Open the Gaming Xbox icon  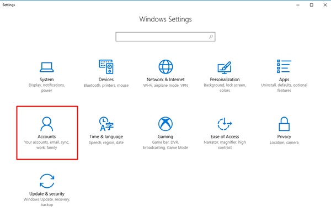[x=165, y=124]
